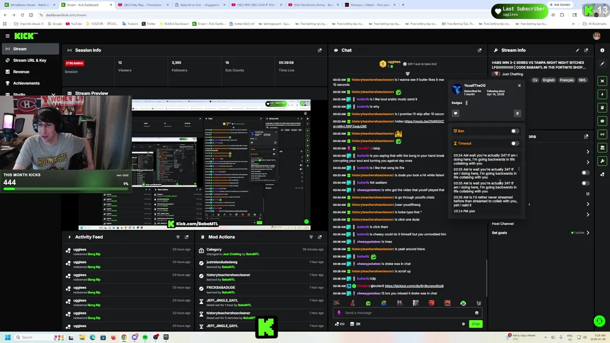610x343 pixels.
Task: Toggle the lower switch in actions panel
Action: pos(585,183)
